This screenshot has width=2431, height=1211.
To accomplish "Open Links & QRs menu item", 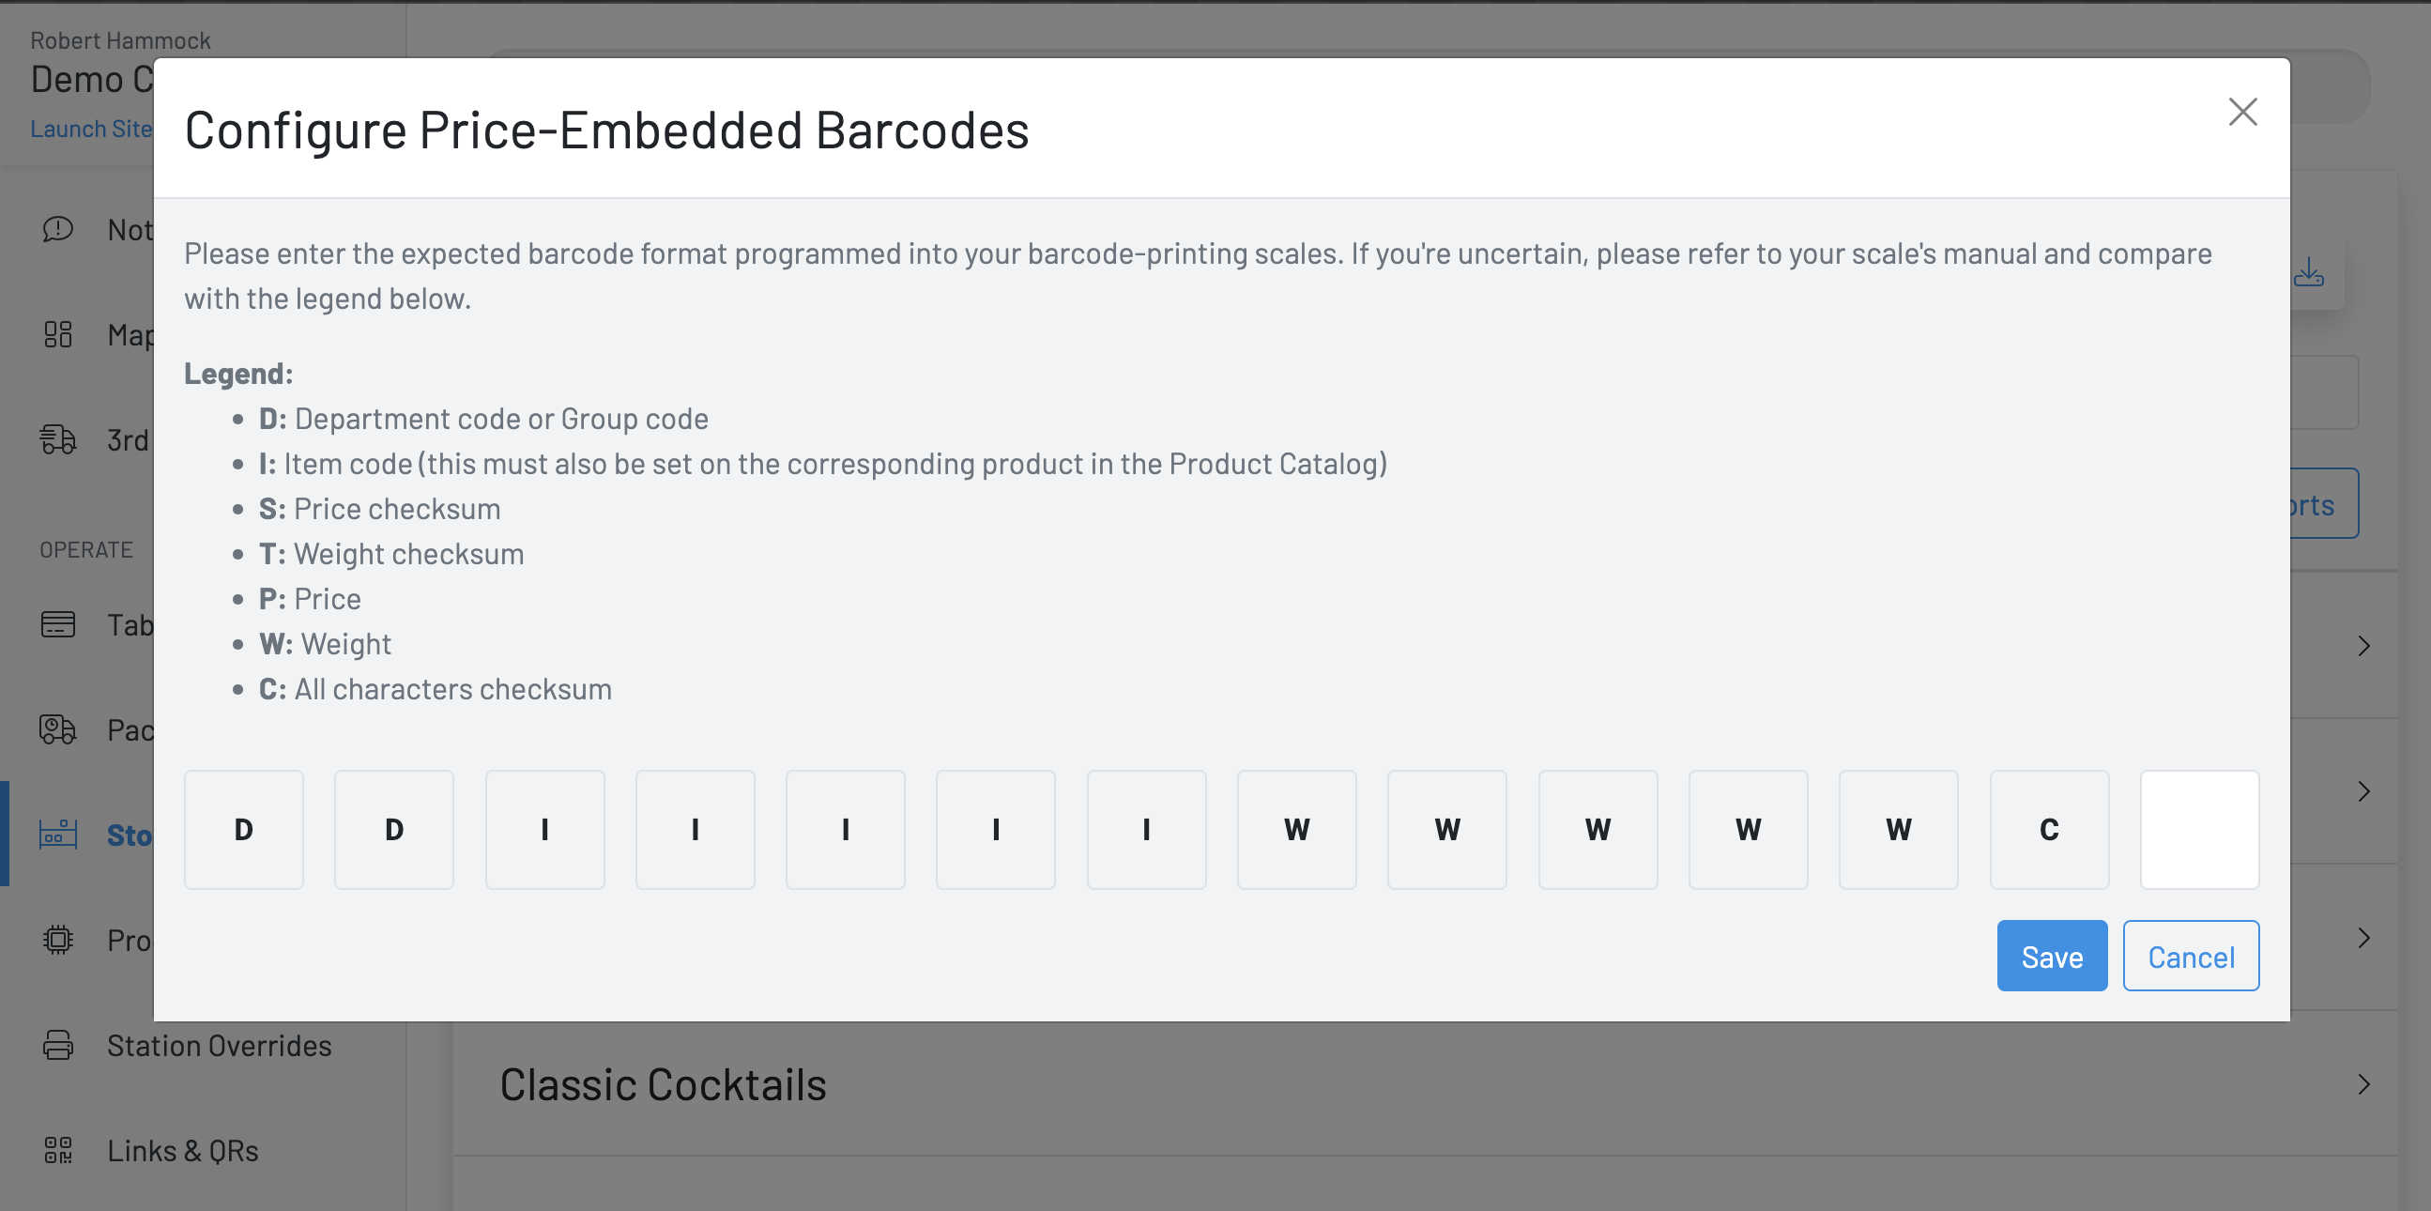I will 182,1150.
